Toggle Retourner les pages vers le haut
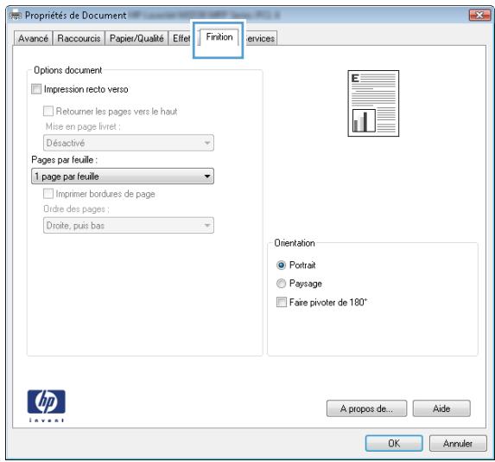 (48, 112)
